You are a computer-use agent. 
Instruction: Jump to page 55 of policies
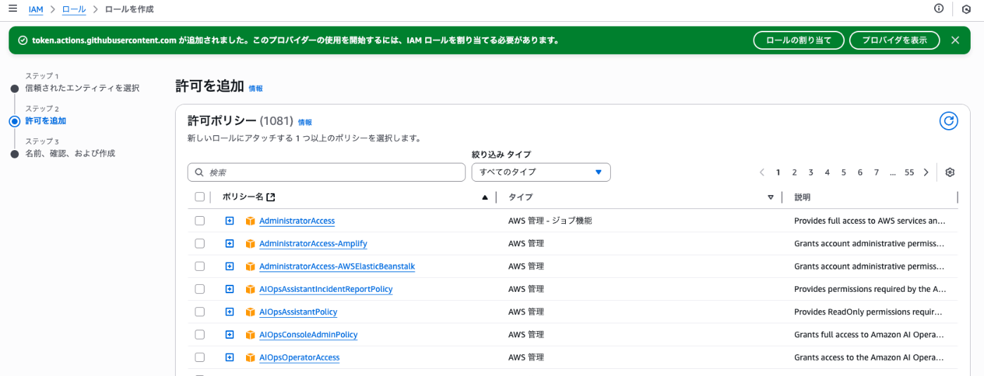coord(909,173)
